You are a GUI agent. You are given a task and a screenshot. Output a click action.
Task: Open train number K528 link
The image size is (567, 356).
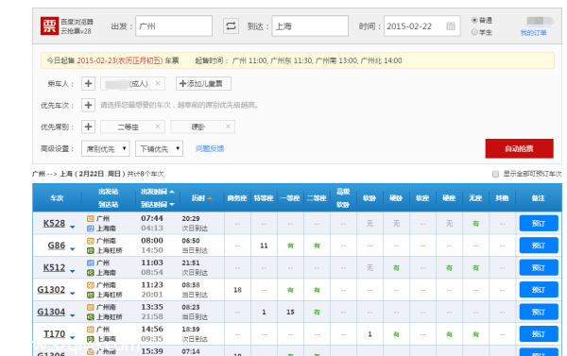[x=54, y=224]
